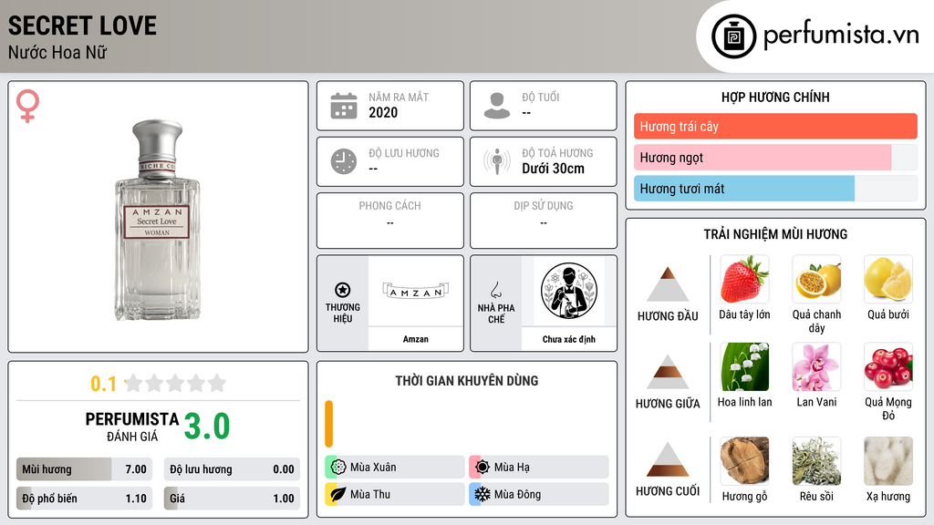Viewport: 934px width, 525px height.
Task: Click the Thời gian khuyên dùng heading
Action: pos(467,381)
